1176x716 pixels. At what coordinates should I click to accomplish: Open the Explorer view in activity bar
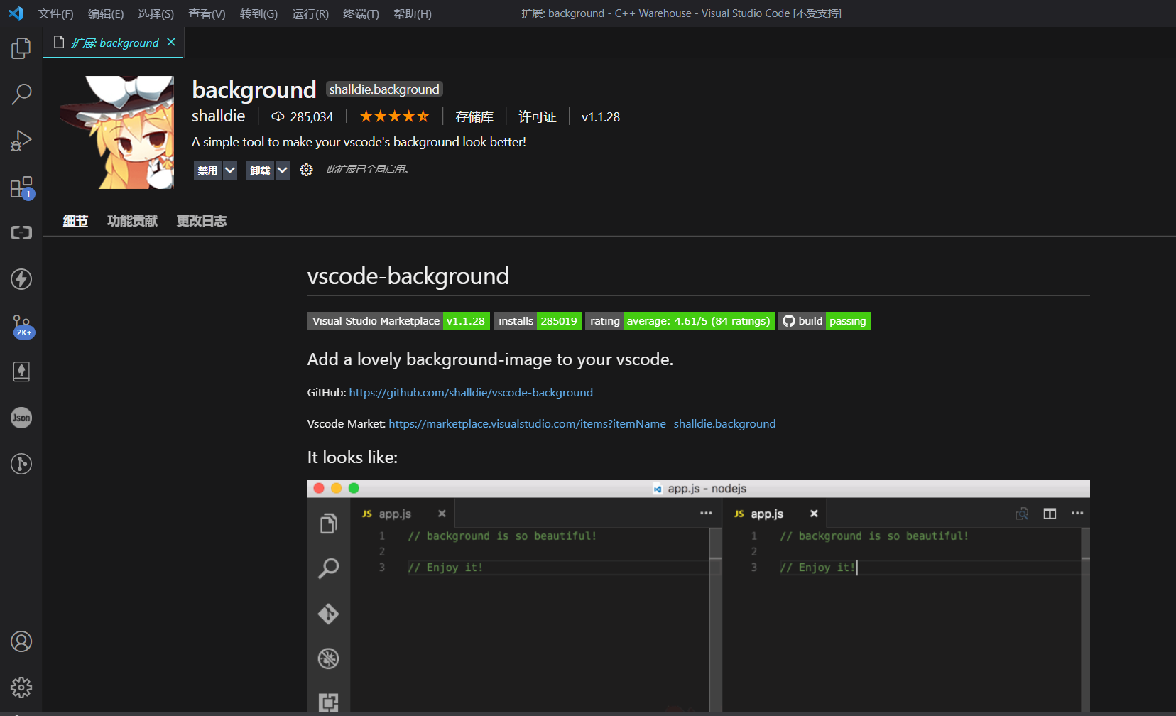point(21,48)
